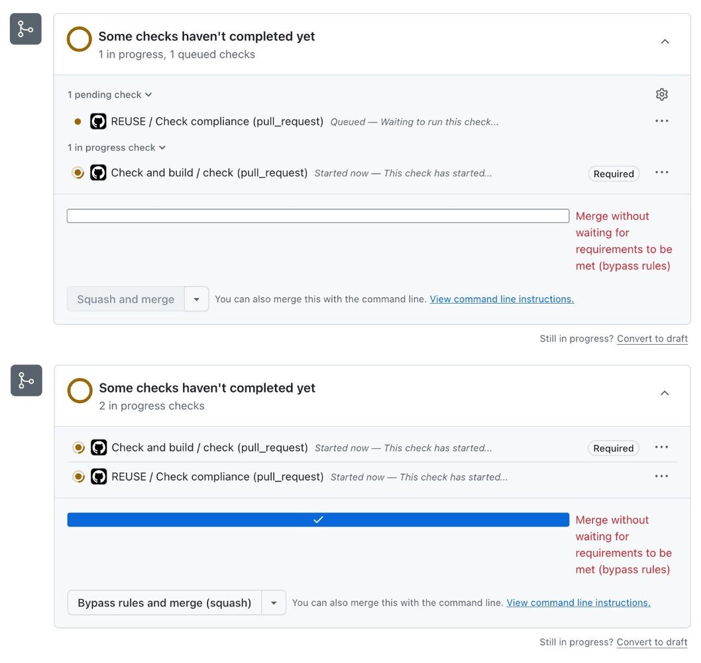Click GitHub logo next to queued REUSE check
Image resolution: width=701 pixels, height=663 pixels.
[x=98, y=121]
